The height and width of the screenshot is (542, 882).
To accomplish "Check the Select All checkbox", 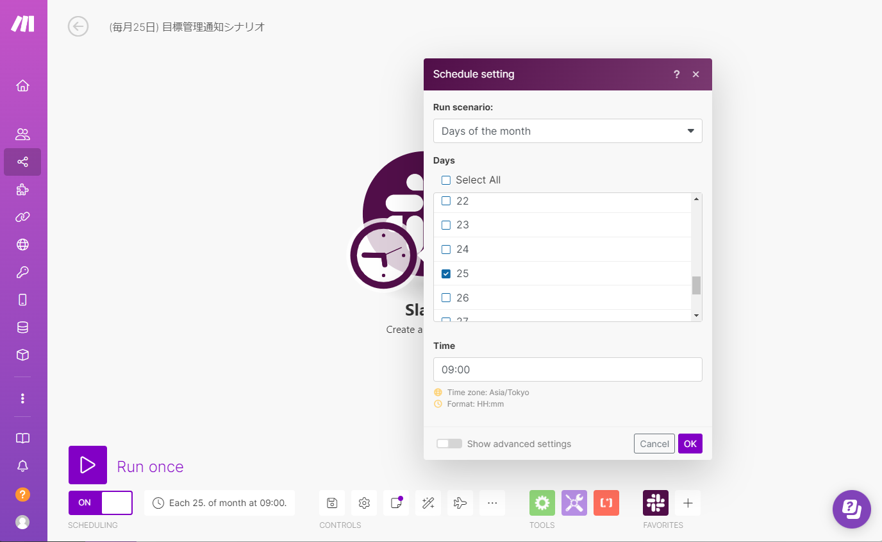I will (x=446, y=180).
